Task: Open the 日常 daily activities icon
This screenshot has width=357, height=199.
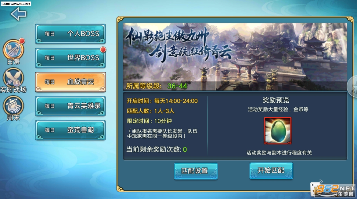Action: coord(13,50)
